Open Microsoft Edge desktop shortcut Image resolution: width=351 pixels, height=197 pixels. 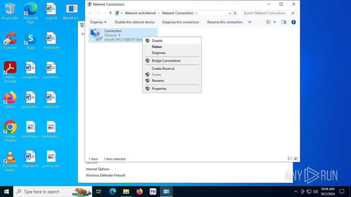(x=30, y=13)
